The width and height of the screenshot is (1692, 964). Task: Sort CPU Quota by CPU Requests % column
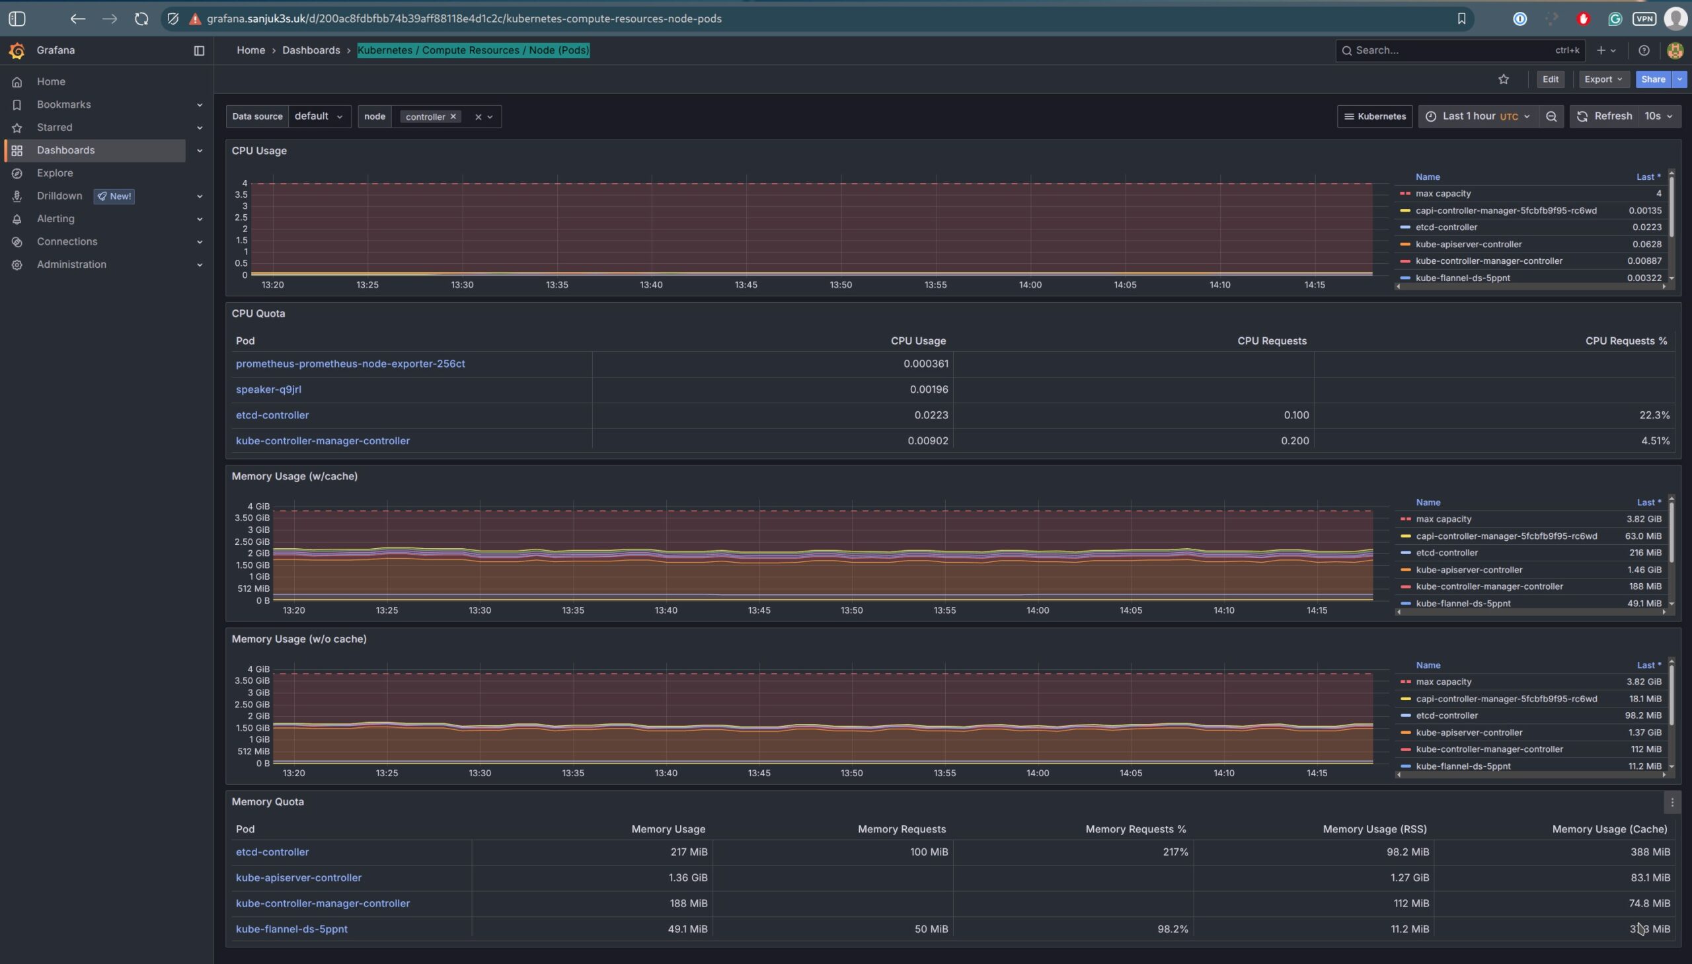point(1626,341)
